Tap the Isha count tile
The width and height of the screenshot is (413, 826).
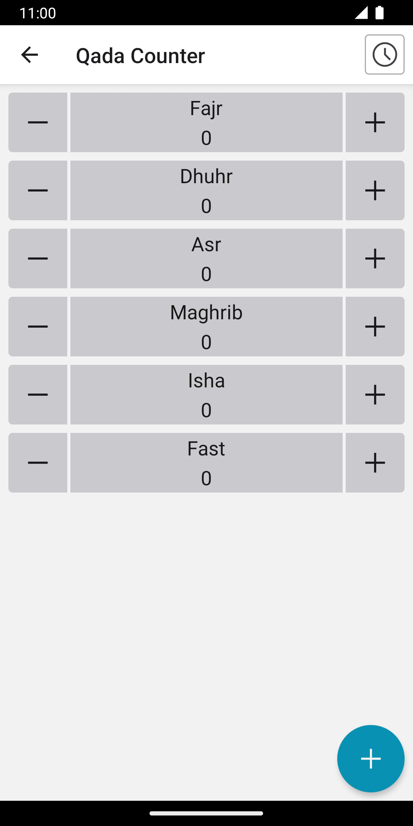206,395
